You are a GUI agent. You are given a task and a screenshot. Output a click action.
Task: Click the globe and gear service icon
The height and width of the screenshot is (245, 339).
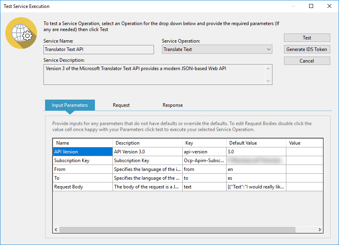coord(21,33)
